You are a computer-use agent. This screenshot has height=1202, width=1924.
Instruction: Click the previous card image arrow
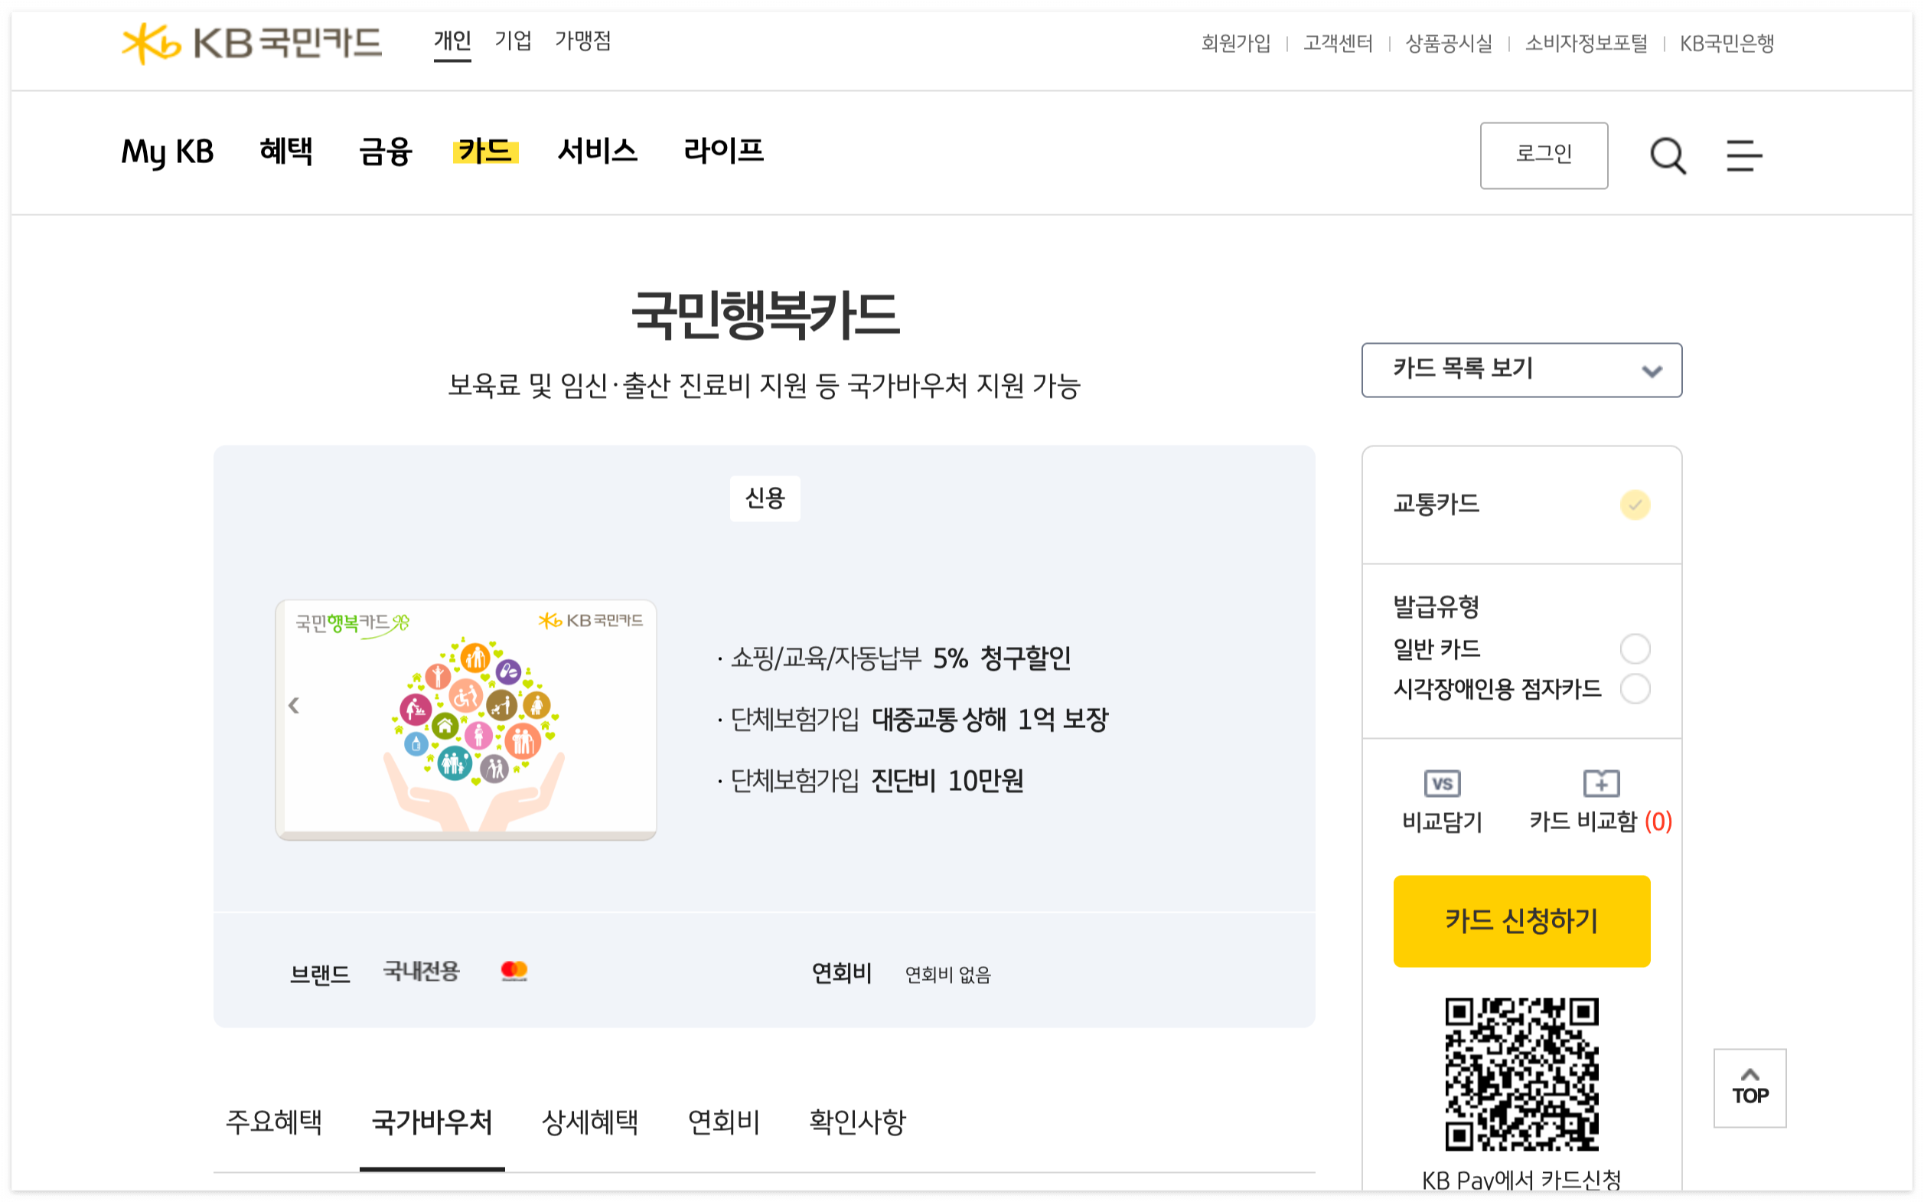[x=293, y=704]
